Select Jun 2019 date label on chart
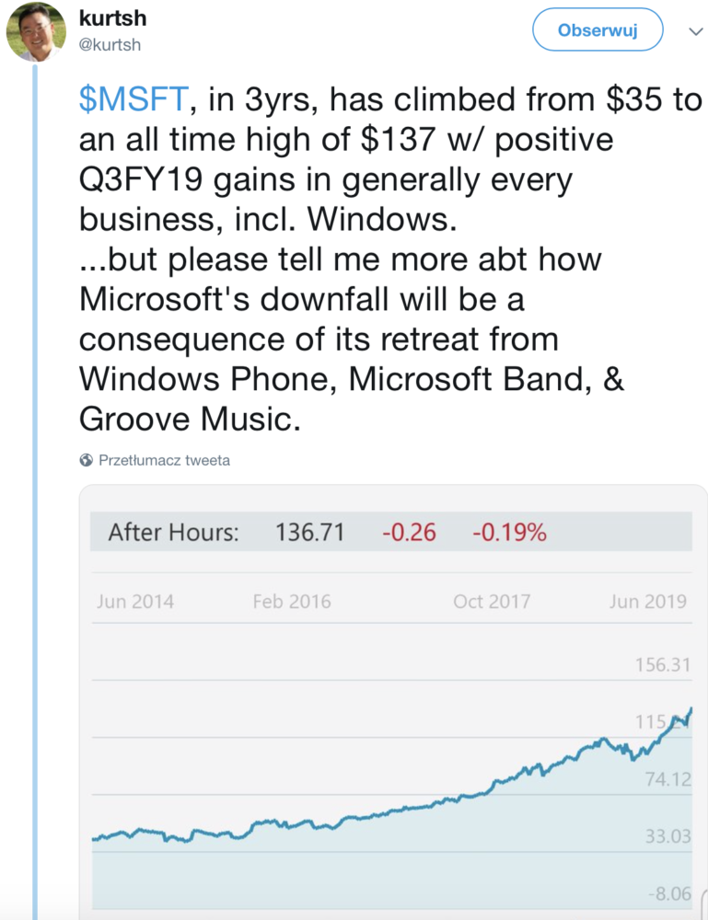 point(648,602)
